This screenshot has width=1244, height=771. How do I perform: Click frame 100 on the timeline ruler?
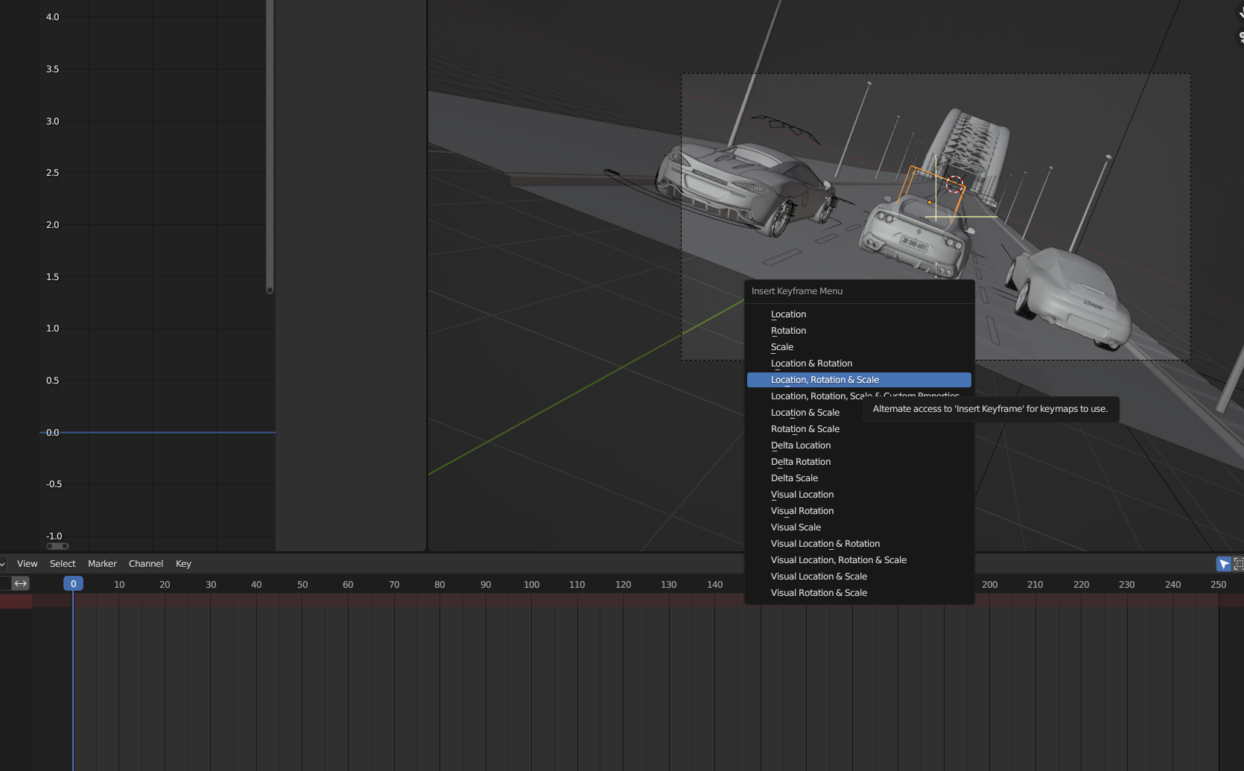point(531,585)
